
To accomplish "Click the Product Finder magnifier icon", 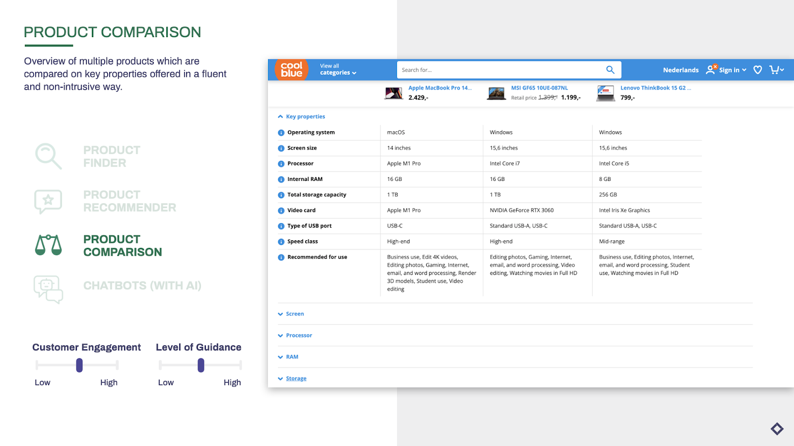I will click(x=48, y=156).
